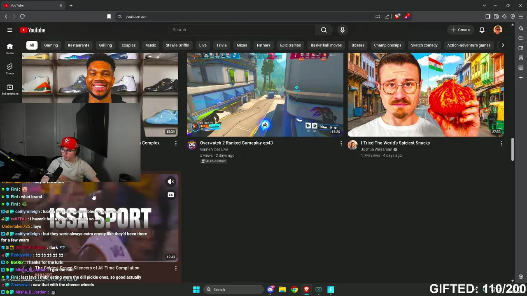
Task: Click the share page icon in address bar
Action: pyautogui.click(x=387, y=16)
